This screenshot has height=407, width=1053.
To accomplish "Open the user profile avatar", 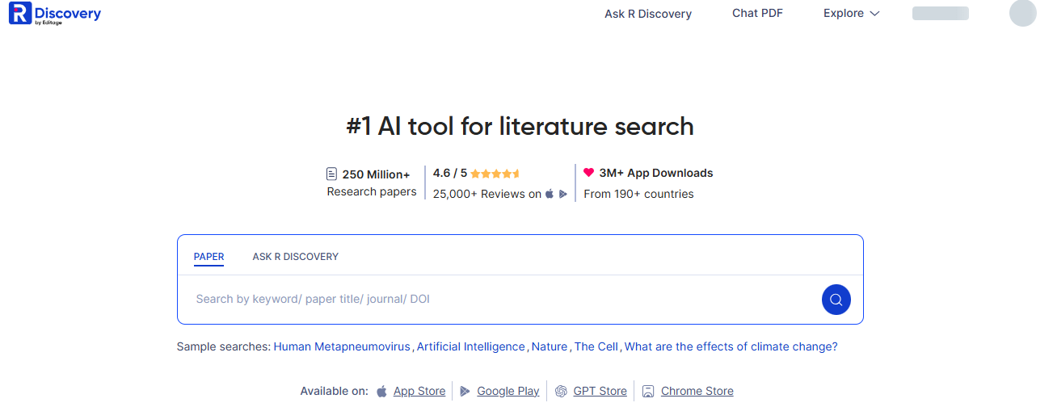I will [x=1022, y=14].
